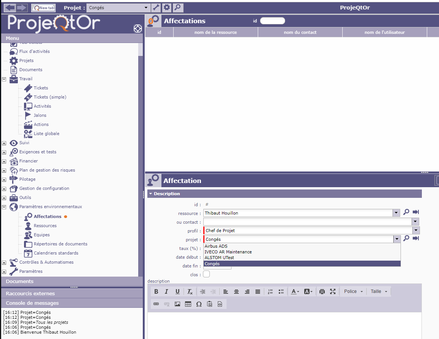439x339 pixels.
Task: Click the lifebuoy help icon beside the logo
Action: (x=138, y=29)
